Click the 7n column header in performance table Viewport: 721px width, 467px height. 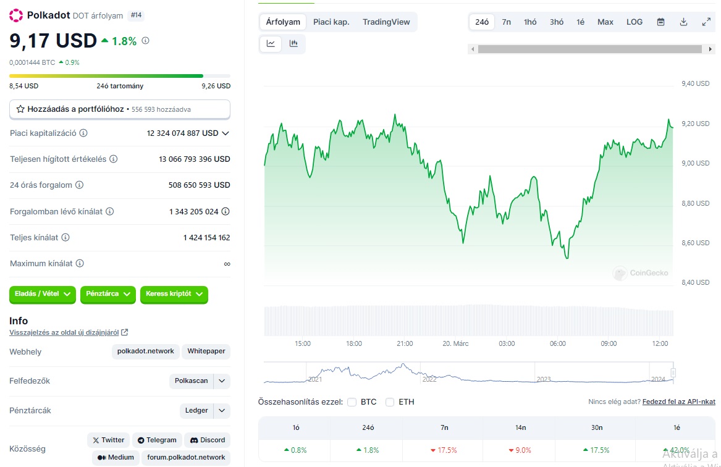pyautogui.click(x=444, y=428)
